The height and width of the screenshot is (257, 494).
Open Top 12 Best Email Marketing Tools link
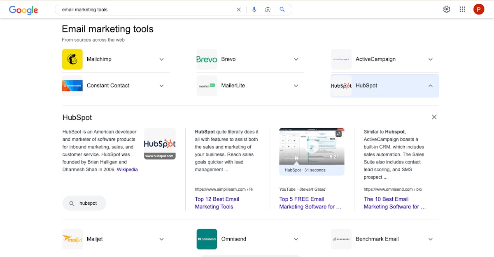point(217,203)
